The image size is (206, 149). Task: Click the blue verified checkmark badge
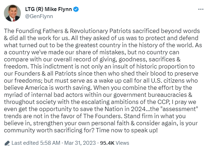[76, 9]
